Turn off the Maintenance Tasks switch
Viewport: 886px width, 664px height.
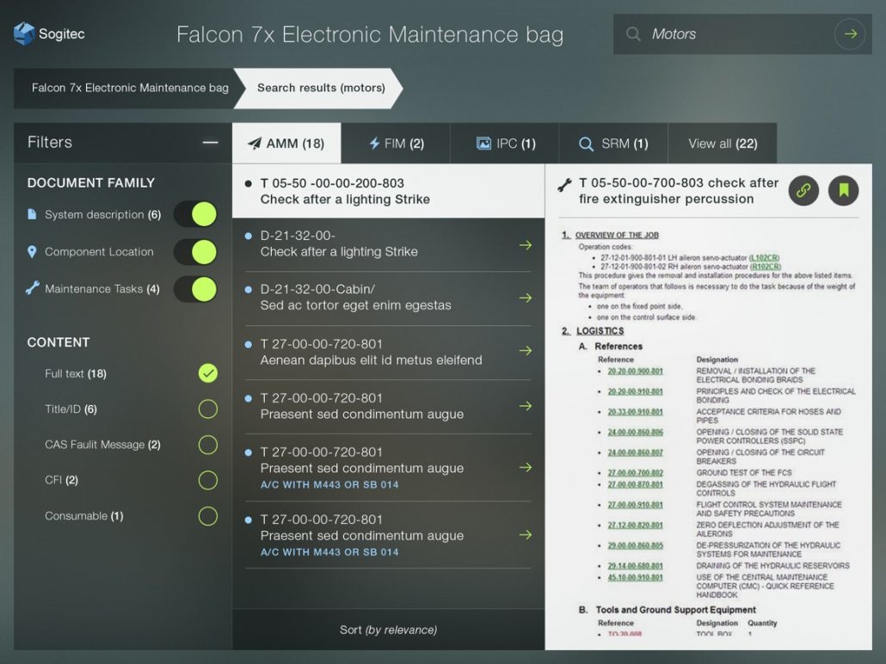click(195, 289)
